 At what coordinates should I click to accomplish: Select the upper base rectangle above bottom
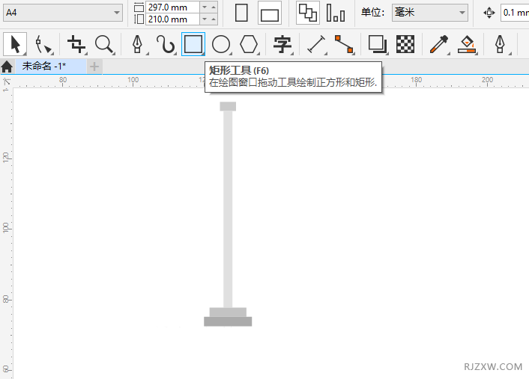(228, 312)
